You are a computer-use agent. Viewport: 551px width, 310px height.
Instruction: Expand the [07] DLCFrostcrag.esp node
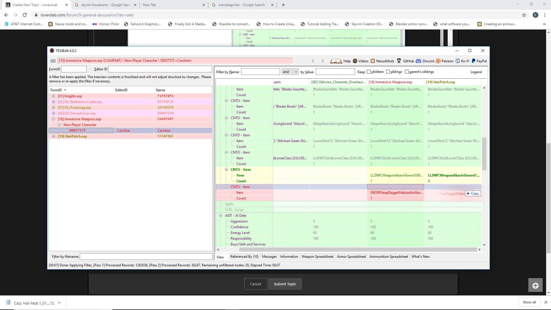click(53, 108)
